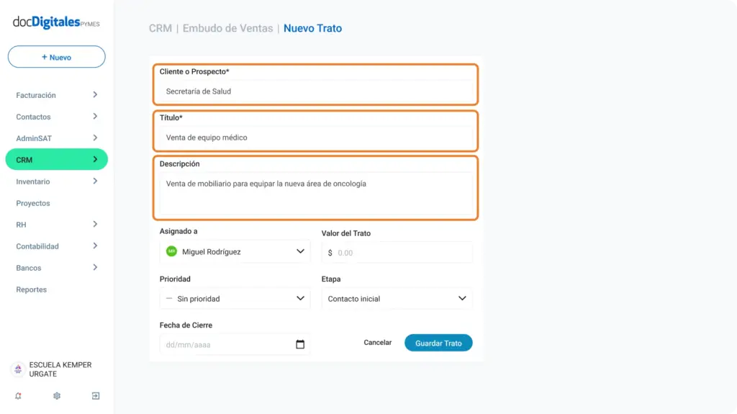Expand the Contabilidad sidebar section
This screenshot has height=414, width=737.
coord(56,246)
